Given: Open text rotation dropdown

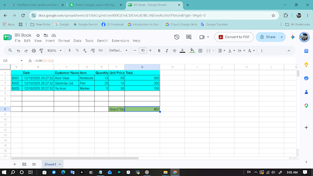Looking at the screenshot, I should tap(251, 51).
